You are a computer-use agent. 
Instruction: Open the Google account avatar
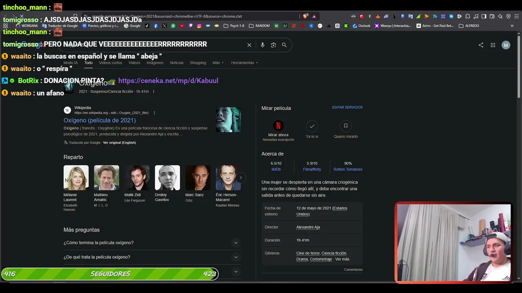pyautogui.click(x=506, y=45)
